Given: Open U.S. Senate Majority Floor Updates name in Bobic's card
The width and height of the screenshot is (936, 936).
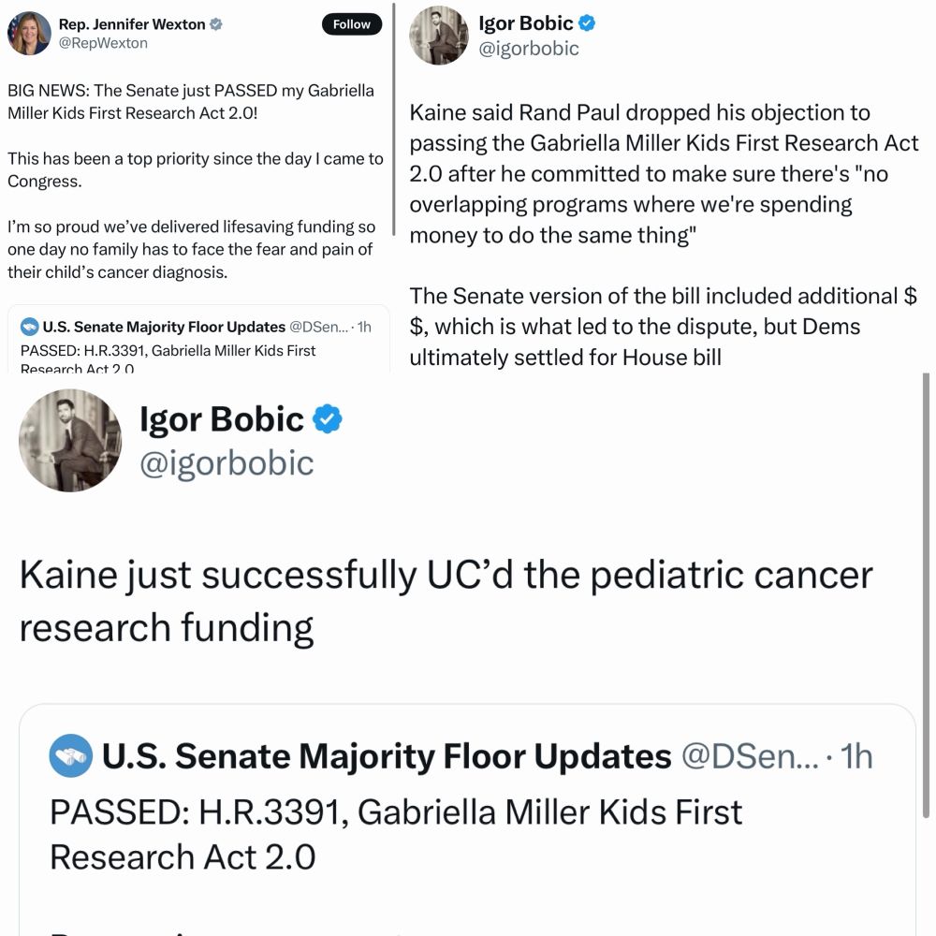Looking at the screenshot, I should click(387, 756).
